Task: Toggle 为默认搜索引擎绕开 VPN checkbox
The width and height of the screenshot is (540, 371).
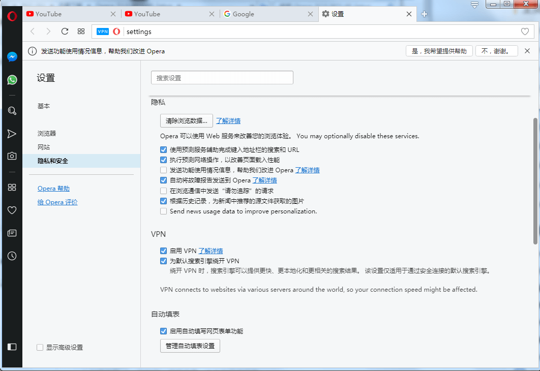Action: (164, 261)
